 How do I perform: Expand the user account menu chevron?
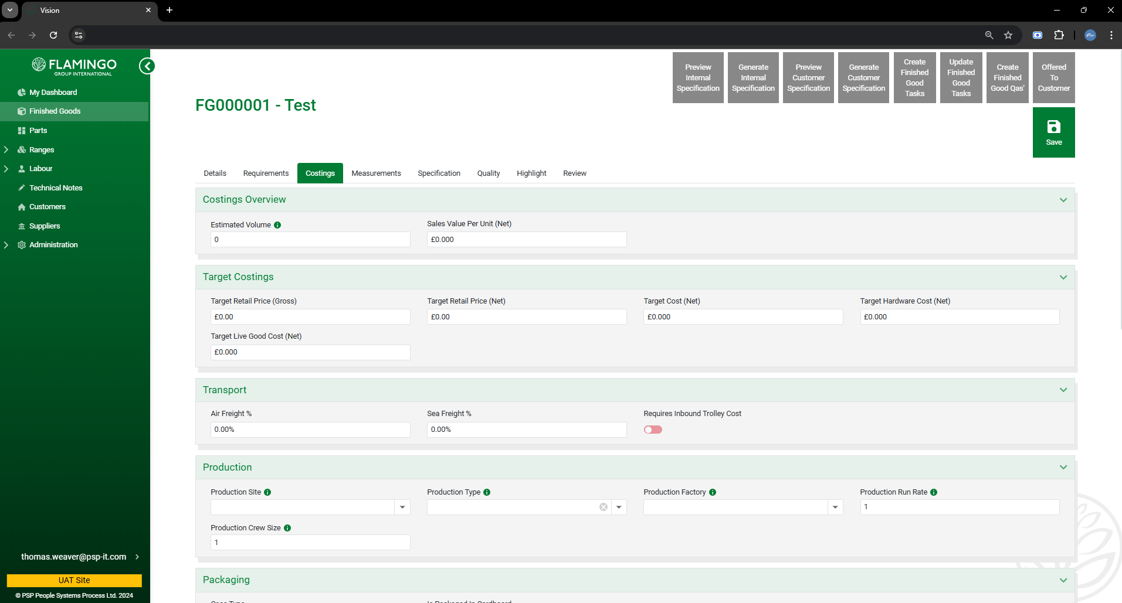(x=137, y=557)
